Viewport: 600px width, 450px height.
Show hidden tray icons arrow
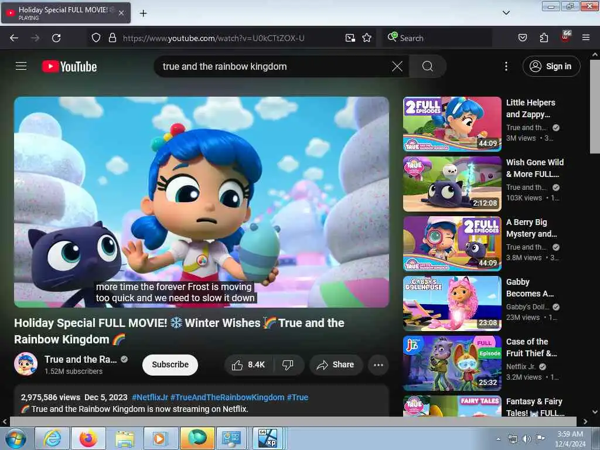pyautogui.click(x=498, y=439)
